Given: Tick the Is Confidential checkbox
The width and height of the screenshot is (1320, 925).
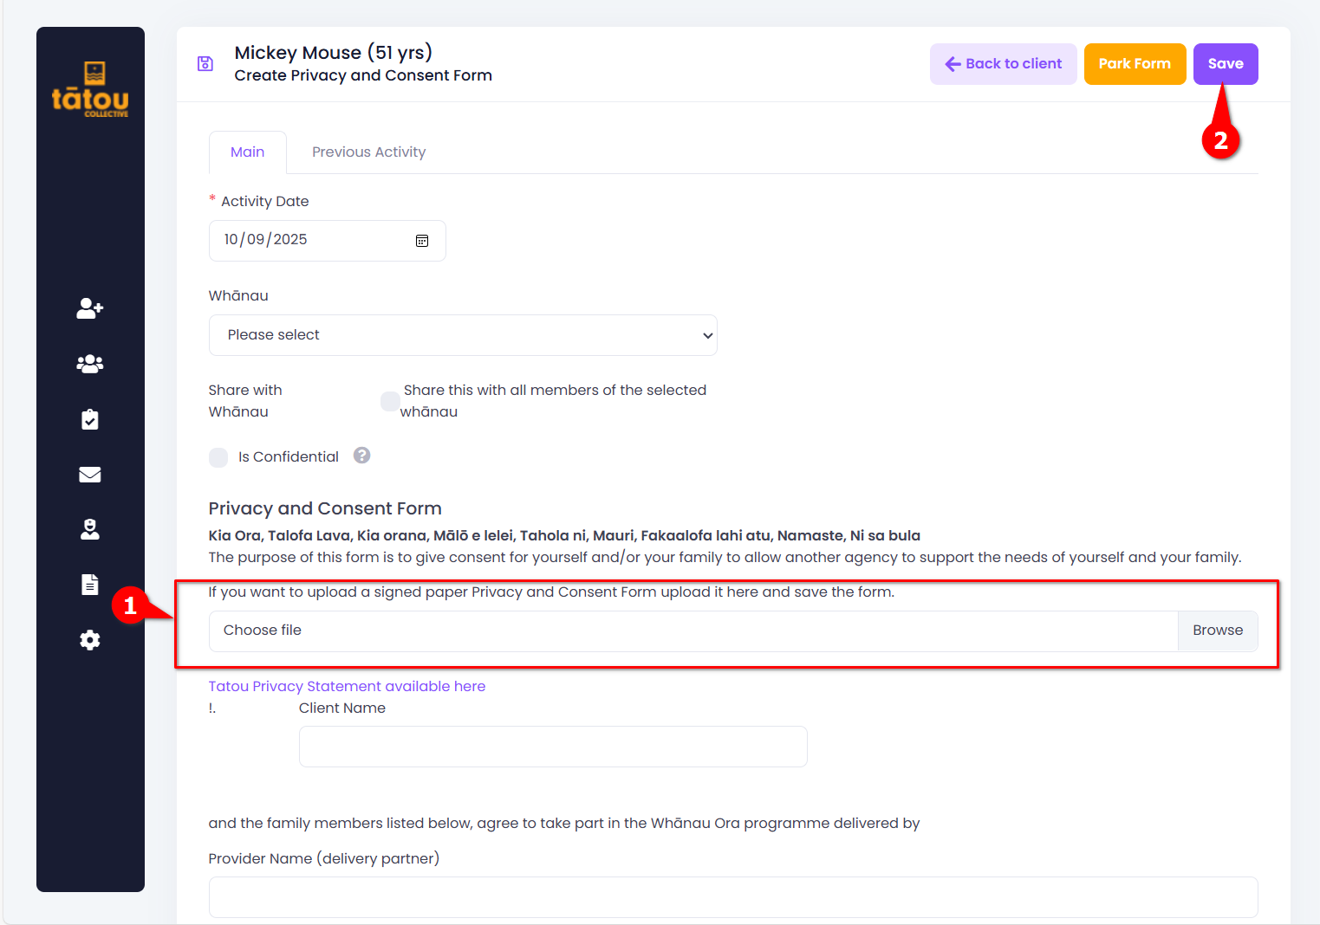Looking at the screenshot, I should click(x=218, y=457).
